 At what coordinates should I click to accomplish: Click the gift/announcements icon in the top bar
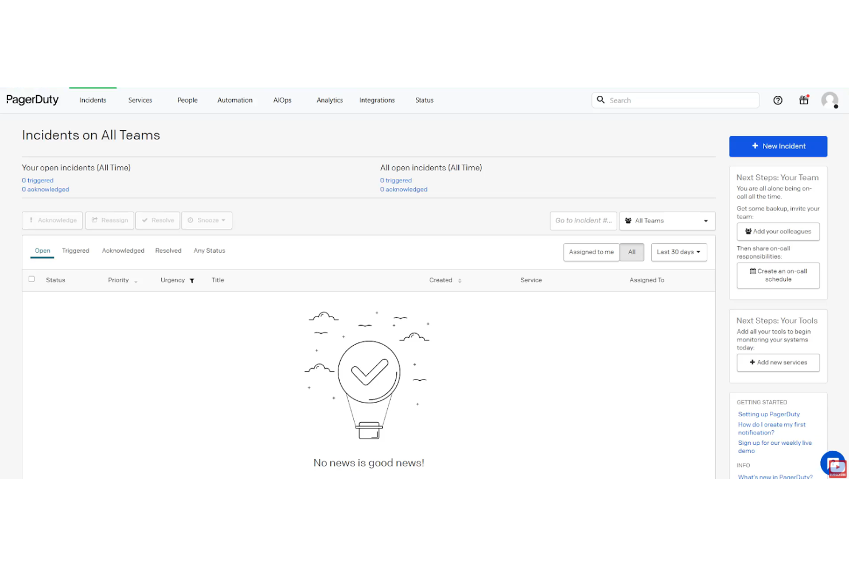coord(804,100)
